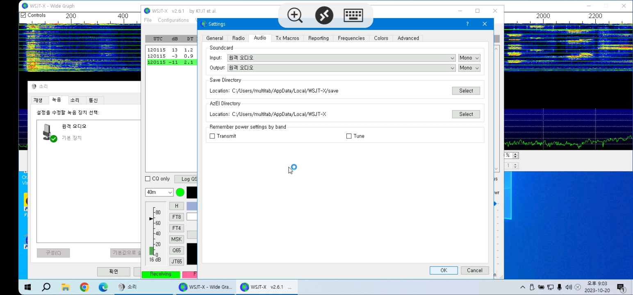Image resolution: width=633 pixels, height=295 pixels.
Task: Switch to WSJT-X Wide Graph taskbar item
Action: (206, 287)
